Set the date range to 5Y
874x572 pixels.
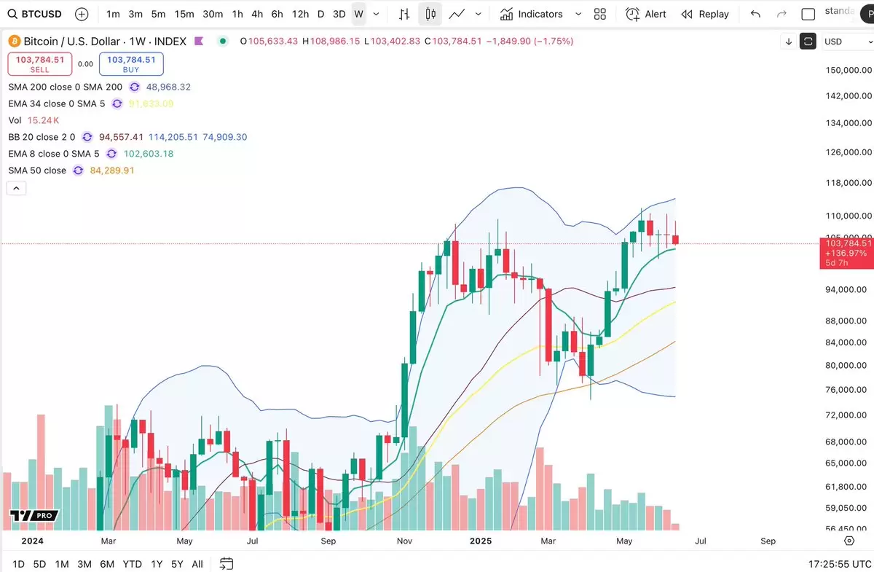pos(177,564)
